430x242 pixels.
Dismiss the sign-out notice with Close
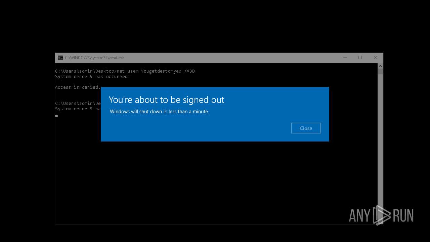click(306, 128)
